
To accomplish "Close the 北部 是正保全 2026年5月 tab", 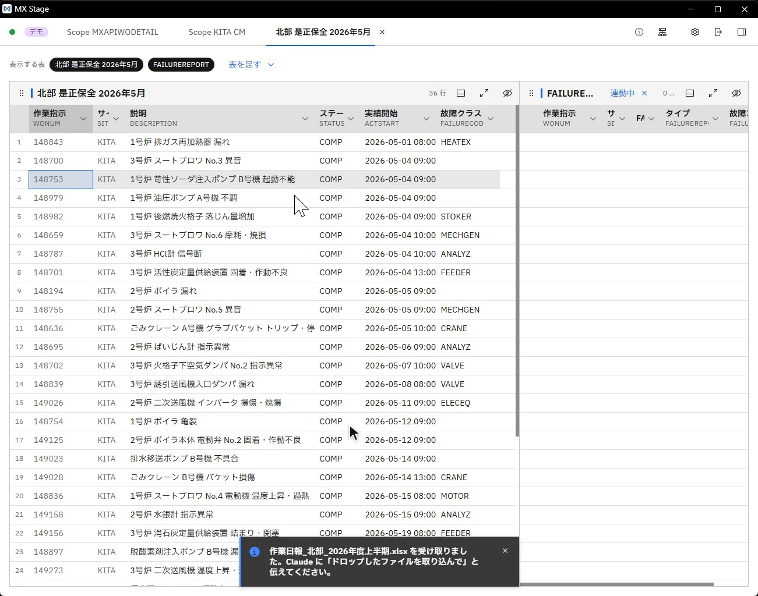I will pyautogui.click(x=382, y=32).
